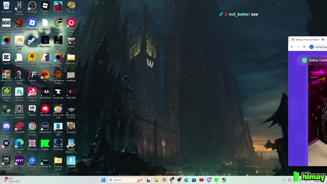Screen dimensions: 327x184
Task: Open Task View from the taskbar
Action: click(x=149, y=180)
